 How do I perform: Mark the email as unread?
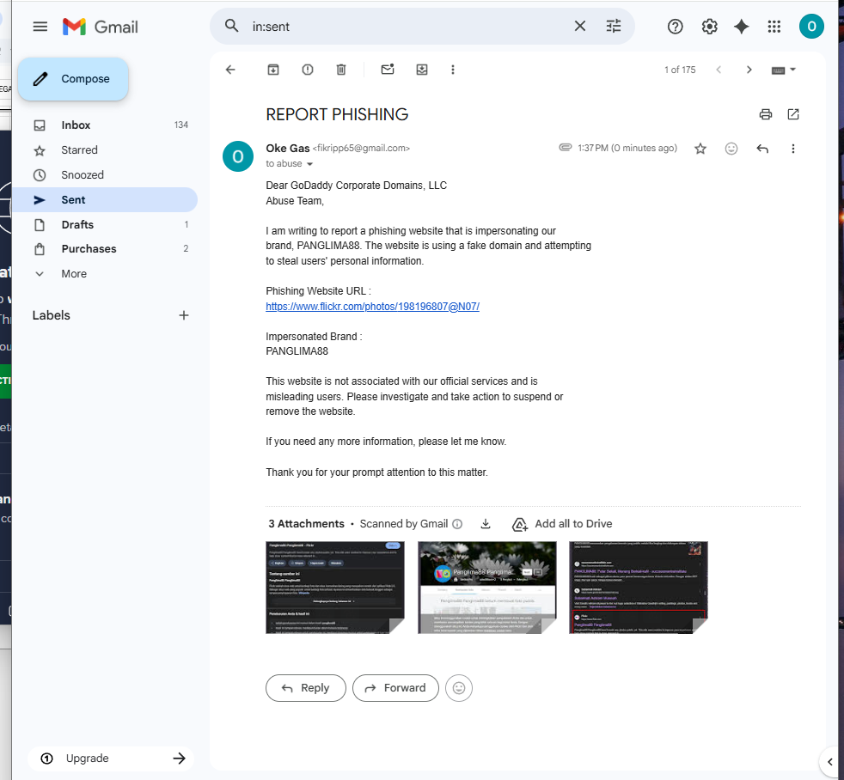tap(388, 70)
